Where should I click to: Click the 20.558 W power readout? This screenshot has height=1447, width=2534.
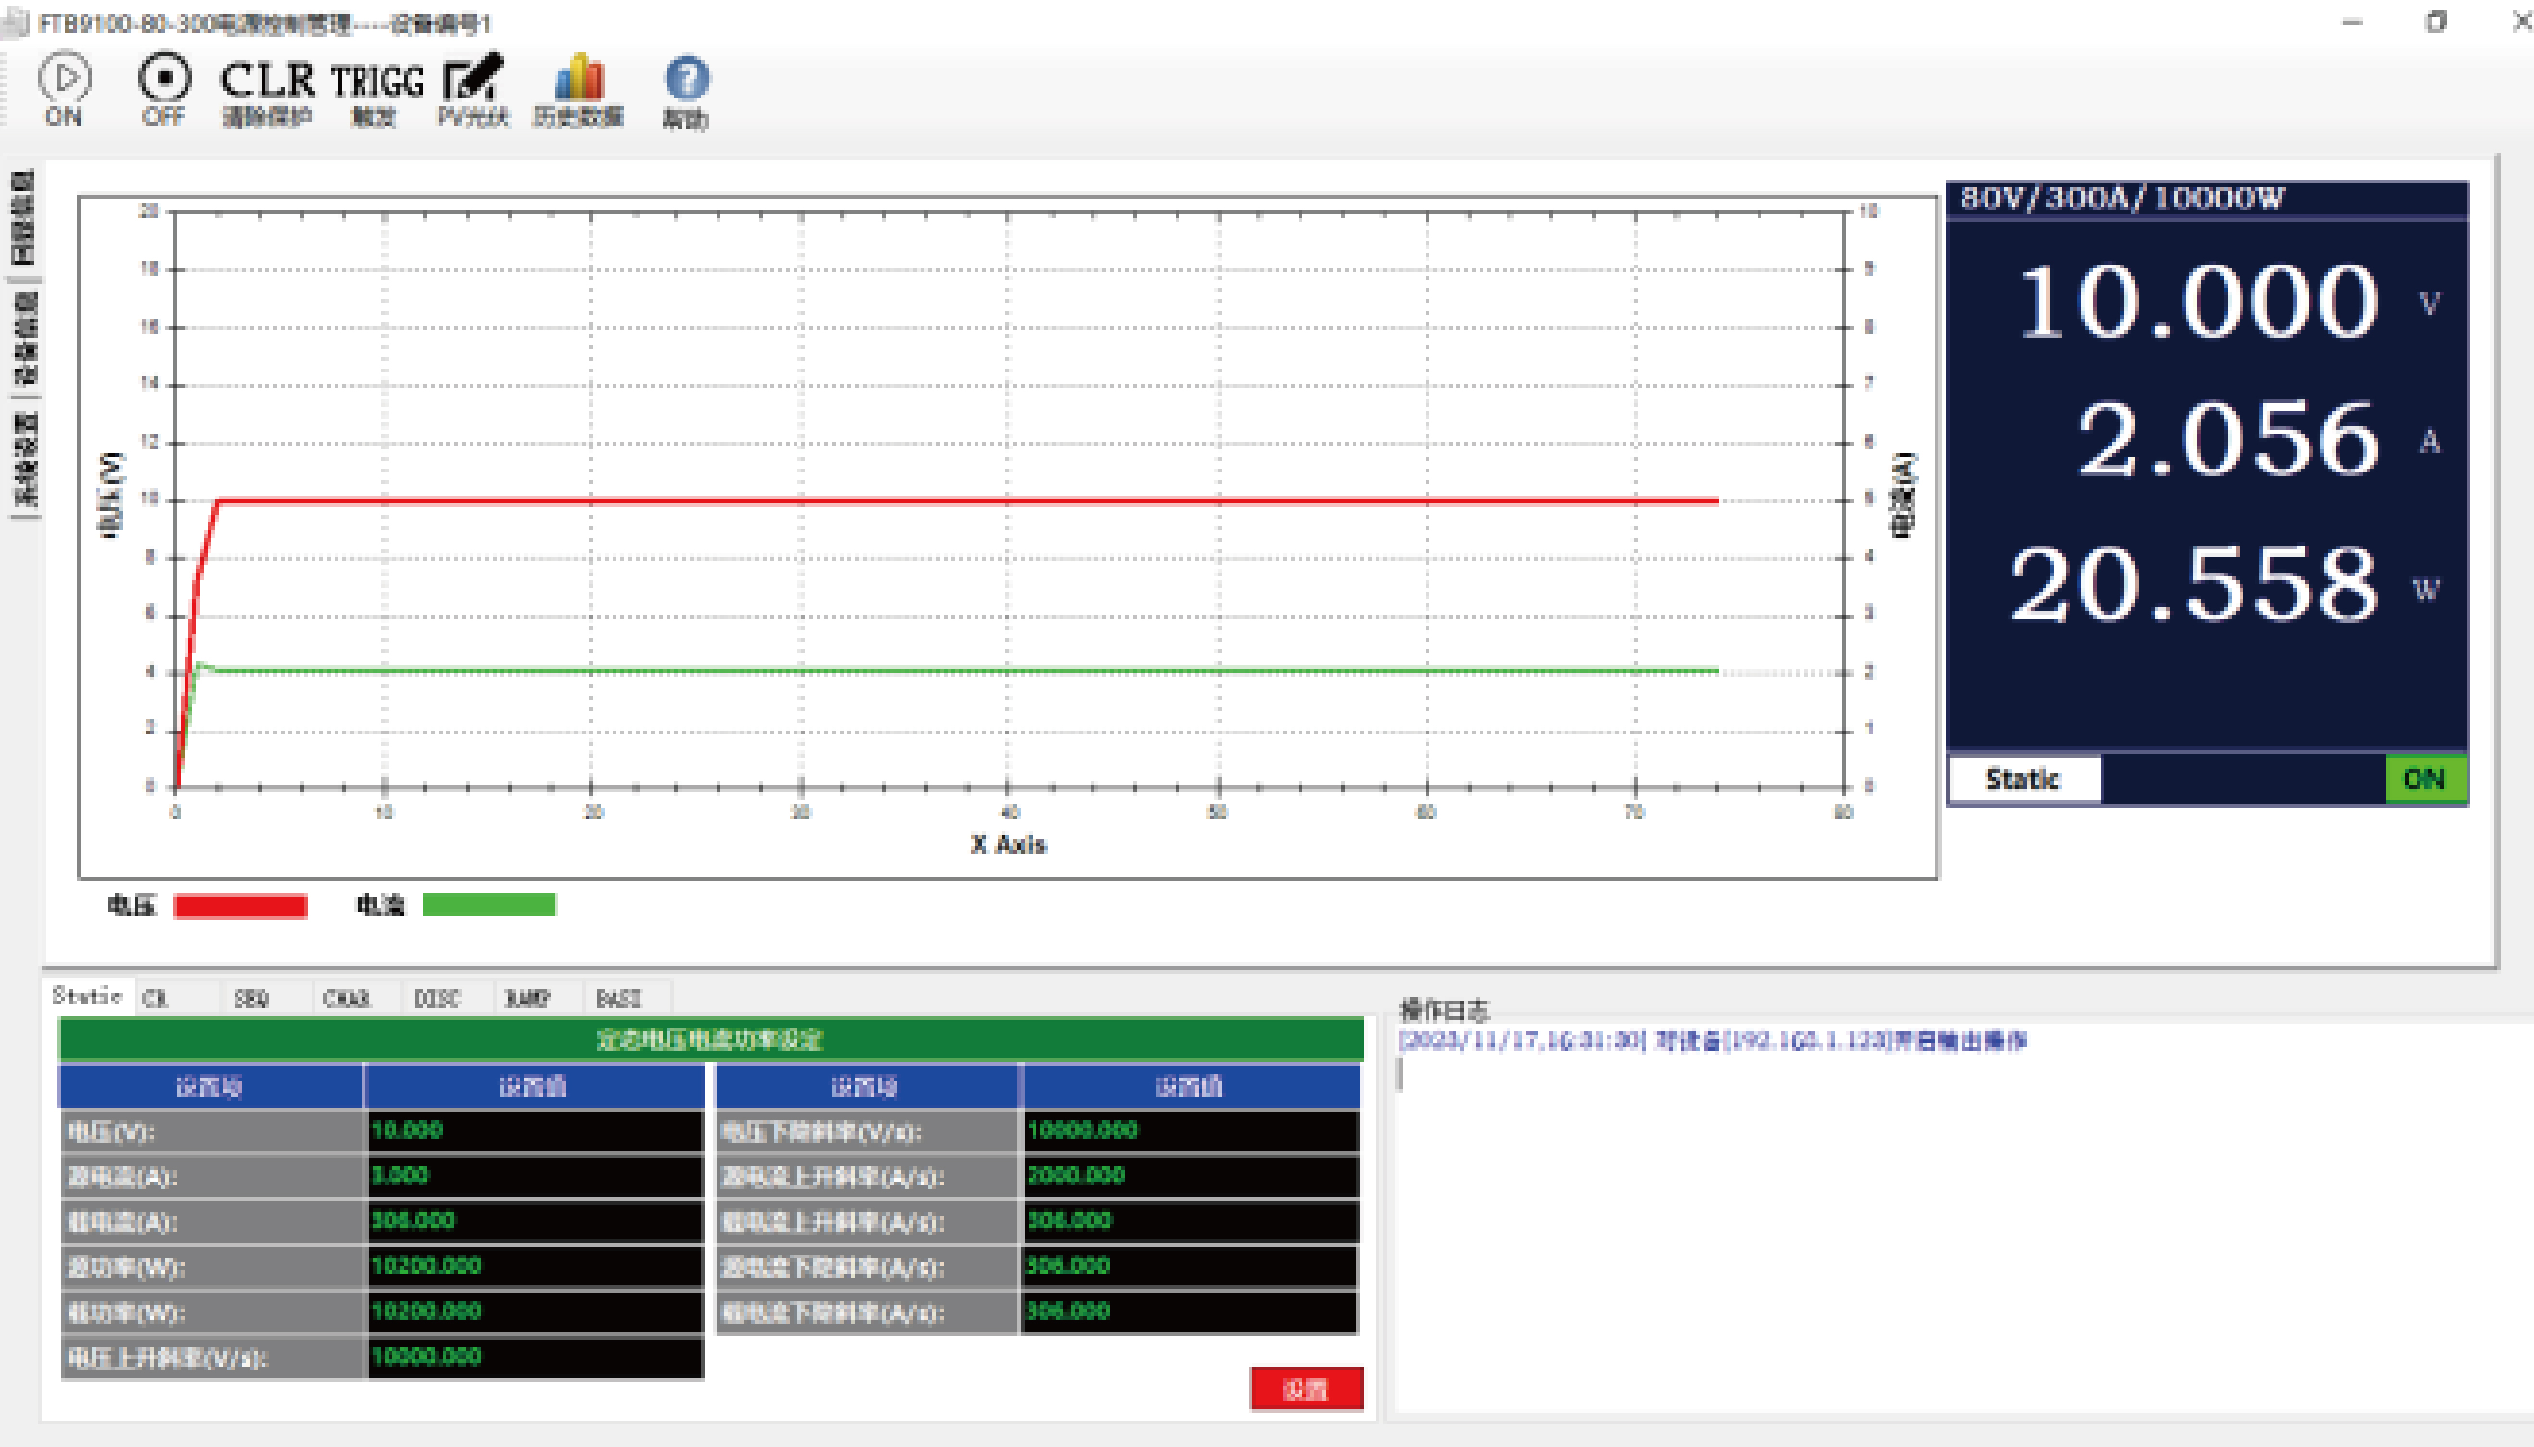[x=2195, y=584]
